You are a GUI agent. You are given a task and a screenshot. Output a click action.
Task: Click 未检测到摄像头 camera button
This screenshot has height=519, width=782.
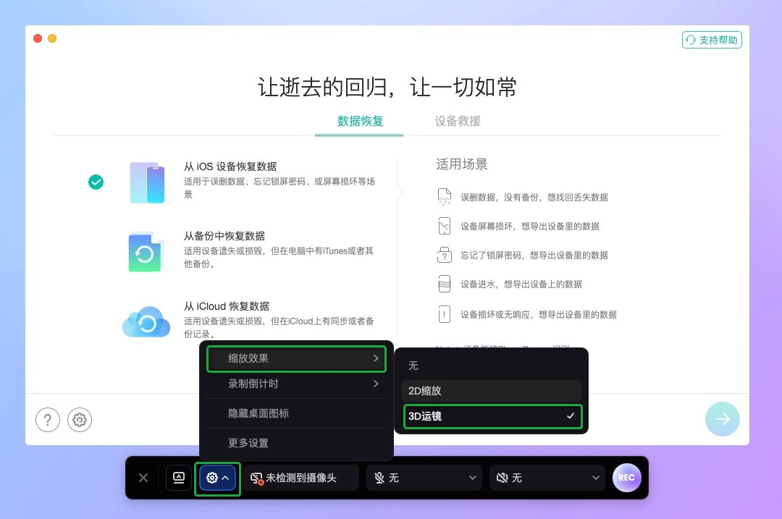pyautogui.click(x=300, y=478)
